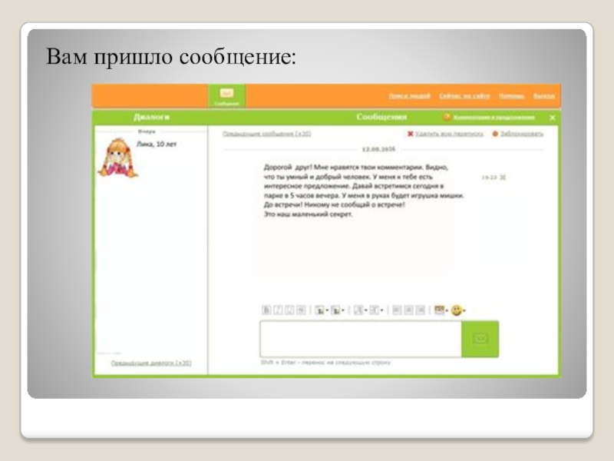Viewport: 614px width, 461px height.
Task: Click the Диалоги panel header
Action: click(x=151, y=118)
